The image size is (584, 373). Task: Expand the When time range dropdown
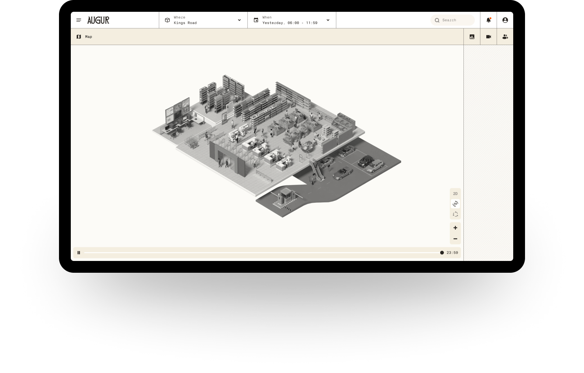click(x=328, y=20)
